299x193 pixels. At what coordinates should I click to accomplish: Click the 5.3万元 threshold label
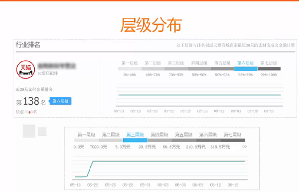tap(123, 147)
